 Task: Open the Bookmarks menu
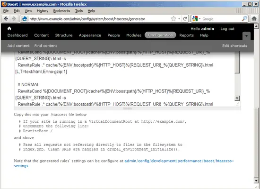[61, 11]
